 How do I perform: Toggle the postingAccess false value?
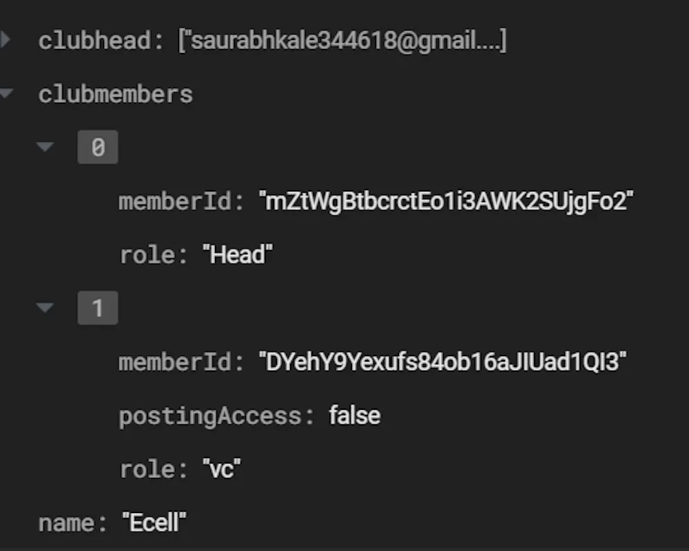[x=354, y=416]
